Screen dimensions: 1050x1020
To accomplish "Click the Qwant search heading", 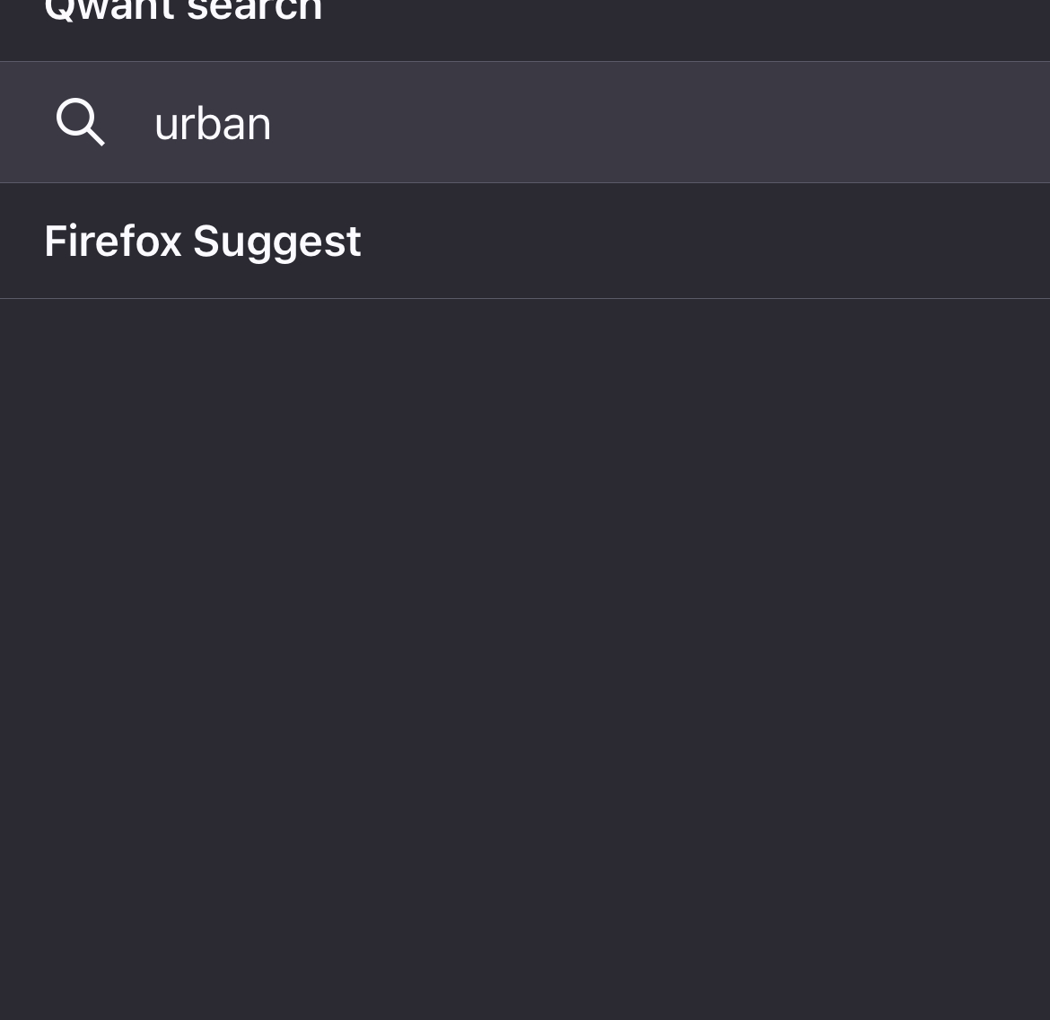I will (x=183, y=13).
